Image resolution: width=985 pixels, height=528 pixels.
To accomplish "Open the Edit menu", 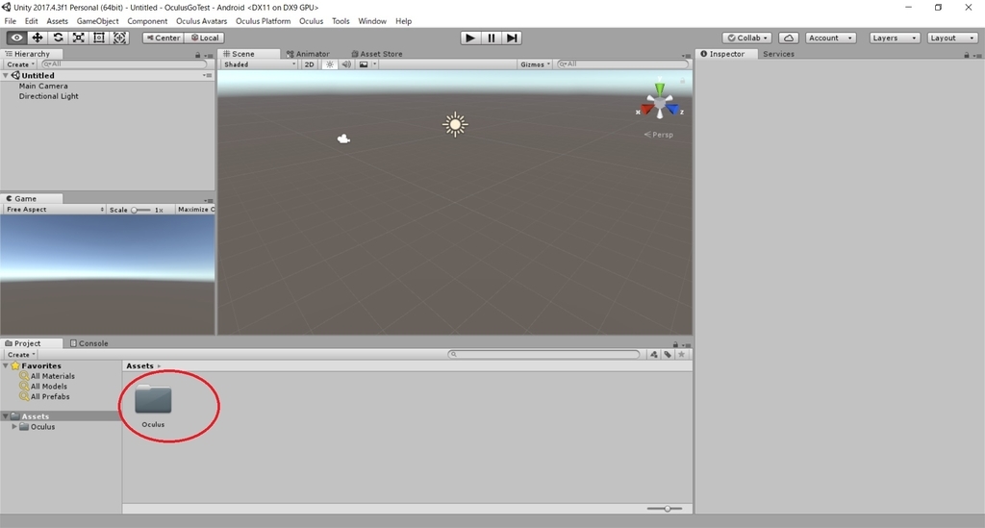I will click(31, 21).
